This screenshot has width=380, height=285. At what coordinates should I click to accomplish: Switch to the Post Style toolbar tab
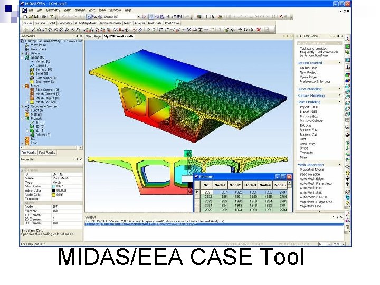coord(172,23)
